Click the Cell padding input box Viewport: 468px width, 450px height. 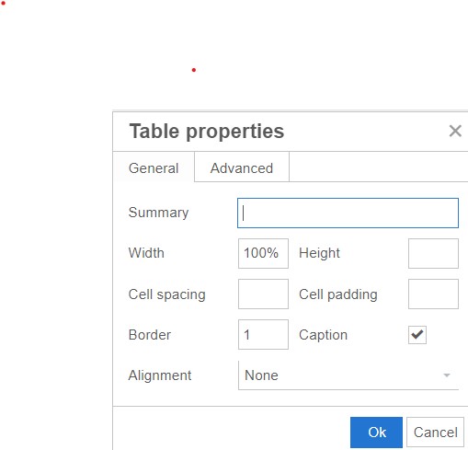433,294
